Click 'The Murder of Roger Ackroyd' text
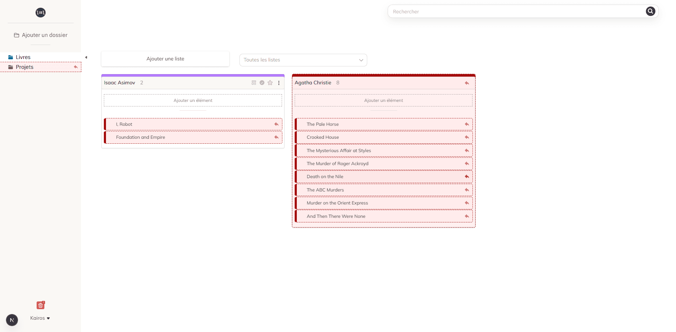 pyautogui.click(x=337, y=164)
